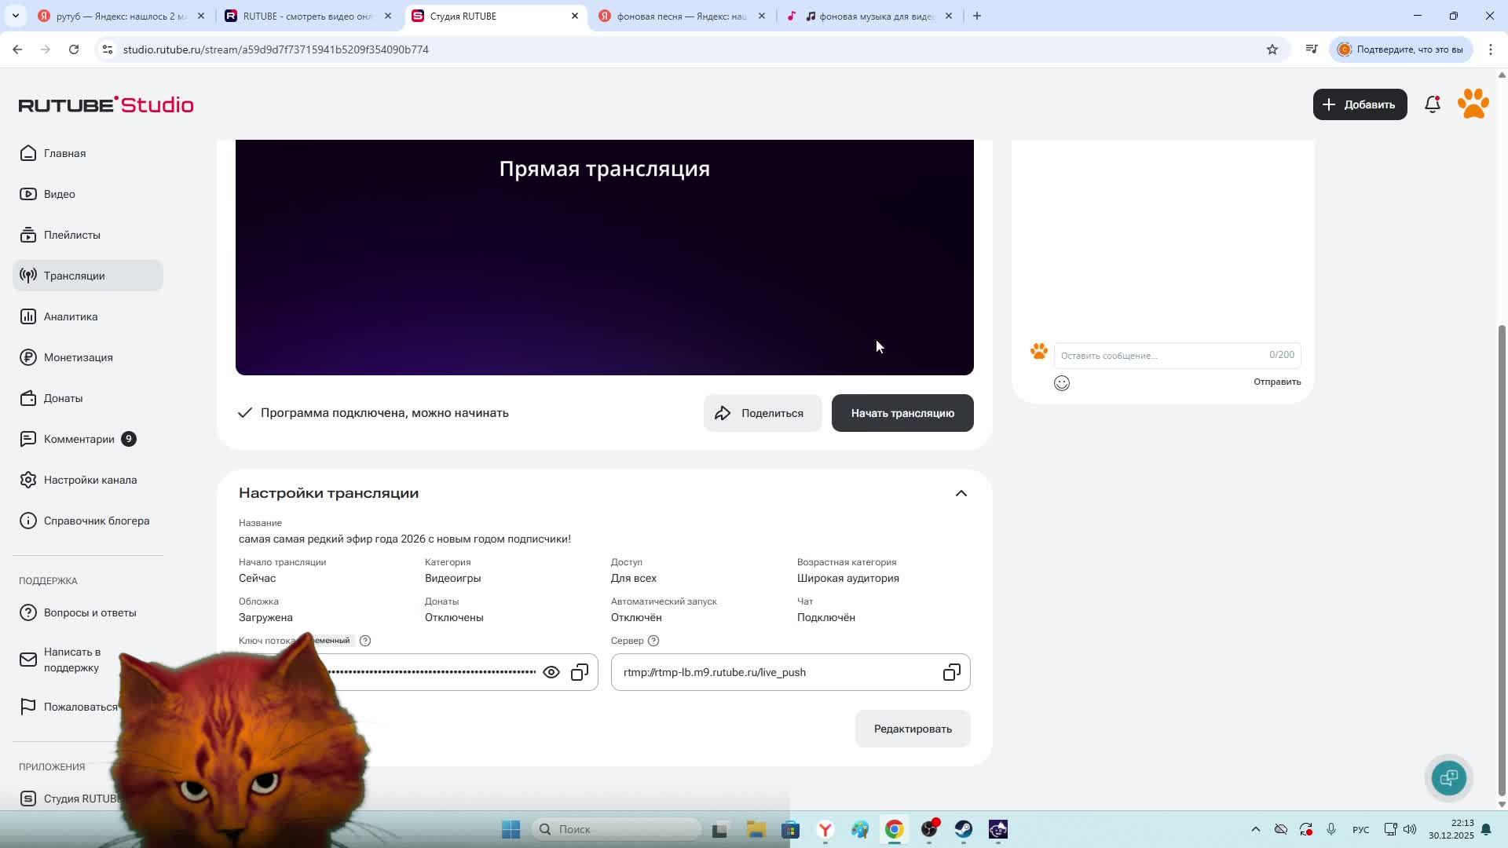This screenshot has width=1508, height=848.
Task: Bookmark this page with star icon
Action: pyautogui.click(x=1272, y=49)
